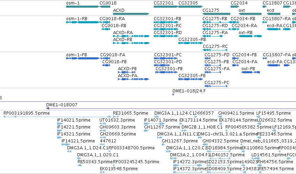The height and width of the screenshot is (174, 296).
Task: Click the CG9018-PA protein feature
Action: pos(105,58)
